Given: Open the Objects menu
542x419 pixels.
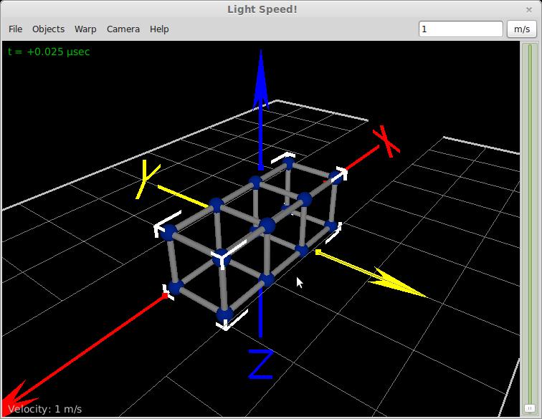Looking at the screenshot, I should click(48, 29).
